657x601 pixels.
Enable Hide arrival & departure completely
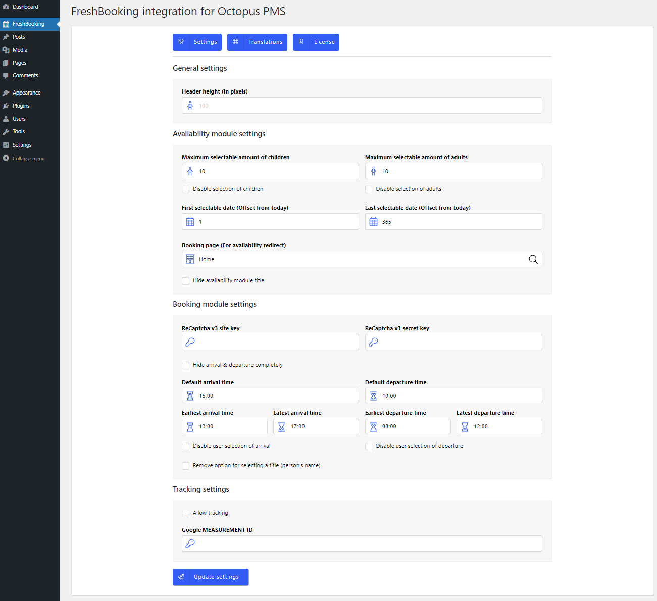(185, 365)
